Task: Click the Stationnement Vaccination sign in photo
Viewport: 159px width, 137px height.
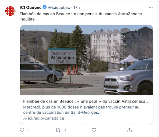Action: pos(62,57)
